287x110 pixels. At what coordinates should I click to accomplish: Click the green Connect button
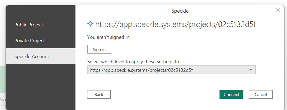tap(231, 94)
